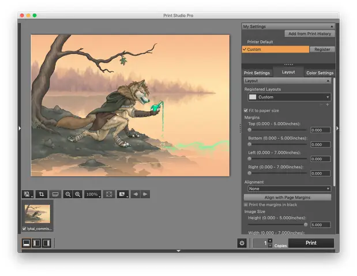Open the Alignment None dropdown
The image size is (357, 276).
289,188
